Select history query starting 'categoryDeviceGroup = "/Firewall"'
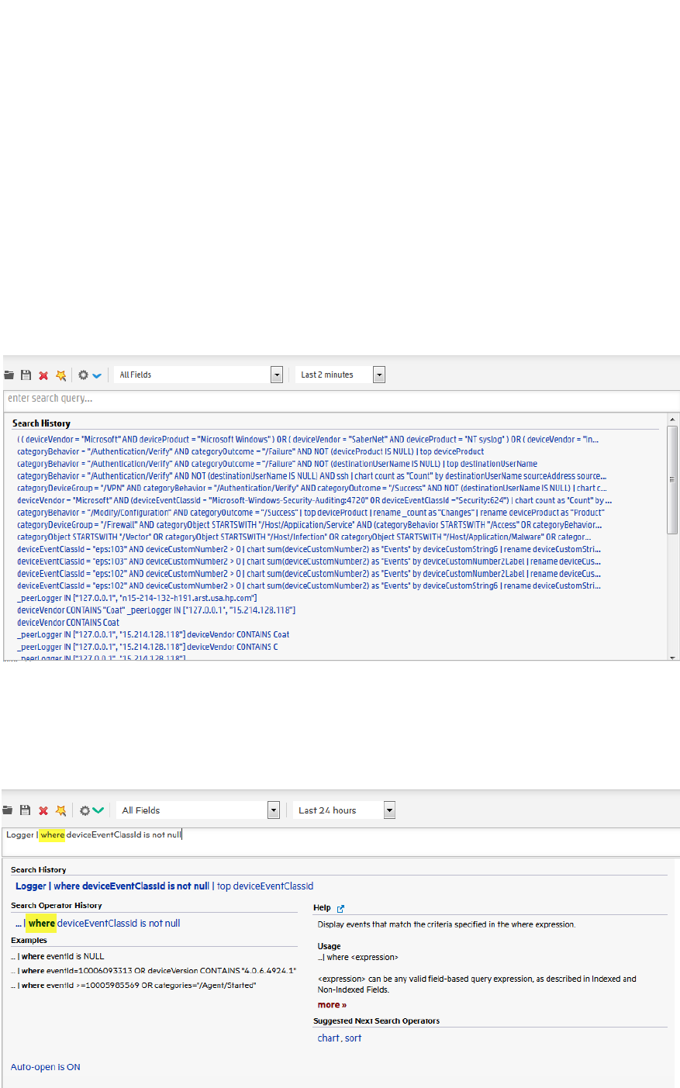 click(x=309, y=525)
